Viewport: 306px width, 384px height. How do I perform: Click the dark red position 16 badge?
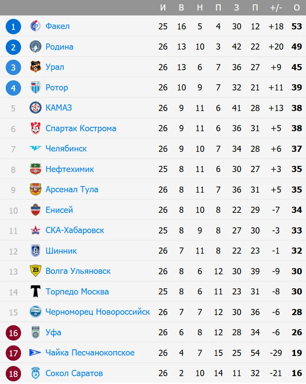[13, 333]
